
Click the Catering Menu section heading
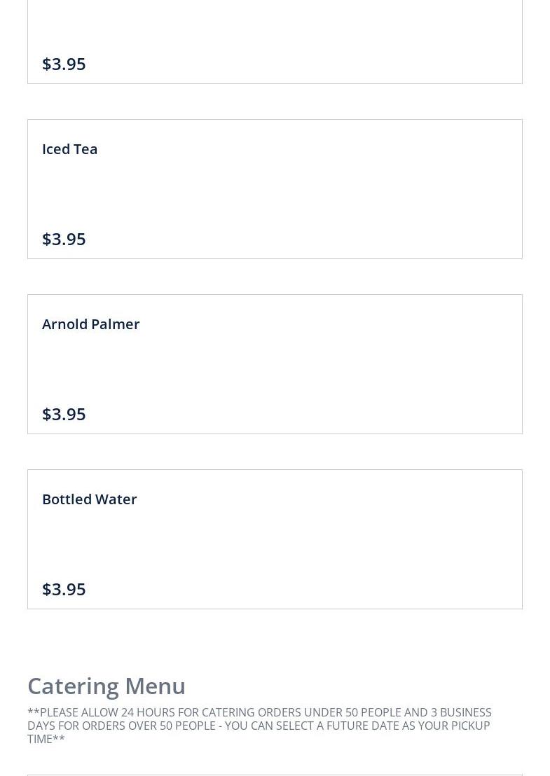[x=106, y=686]
